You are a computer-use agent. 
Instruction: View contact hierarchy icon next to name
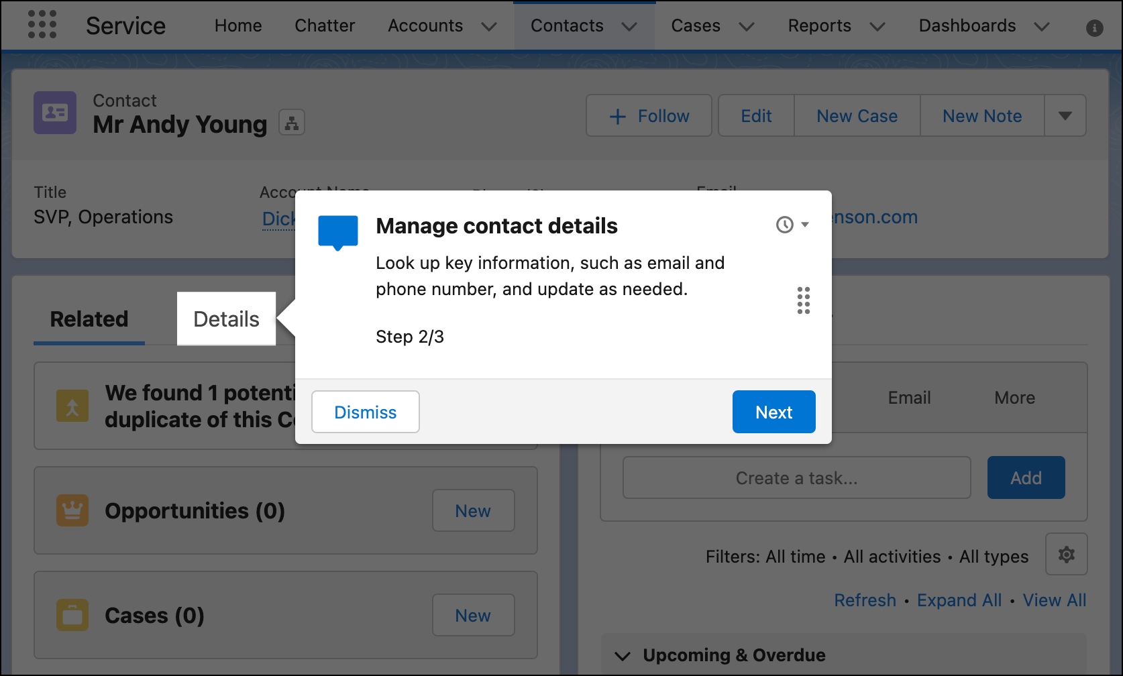tap(292, 123)
